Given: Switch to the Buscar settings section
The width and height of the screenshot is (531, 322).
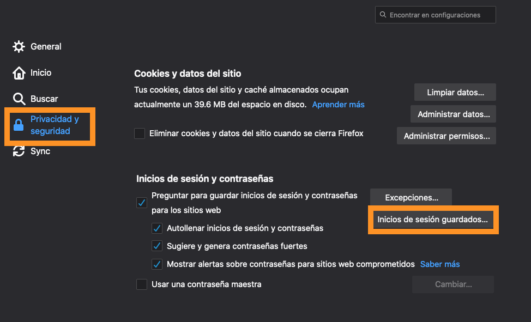Looking at the screenshot, I should click(44, 99).
